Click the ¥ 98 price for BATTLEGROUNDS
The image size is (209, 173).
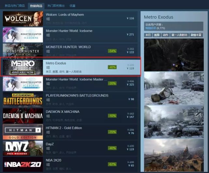pyautogui.click(x=131, y=99)
